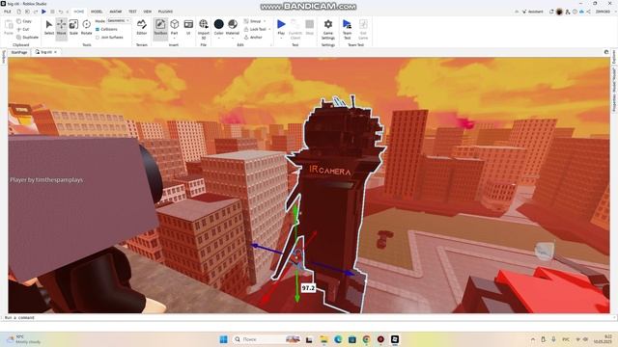
Task: Open the UI insert tool
Action: click(x=188, y=28)
